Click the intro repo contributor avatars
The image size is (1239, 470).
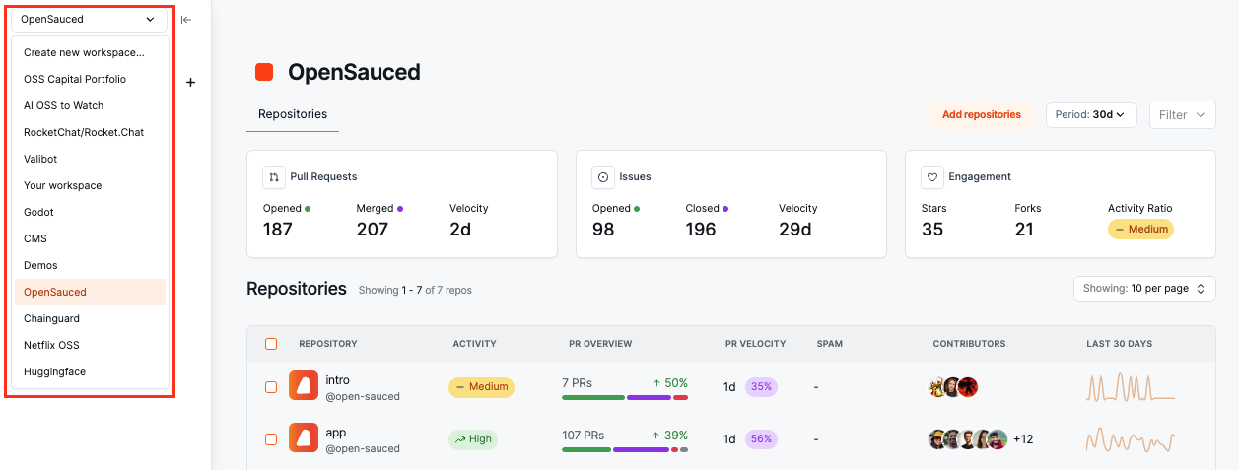[953, 387]
